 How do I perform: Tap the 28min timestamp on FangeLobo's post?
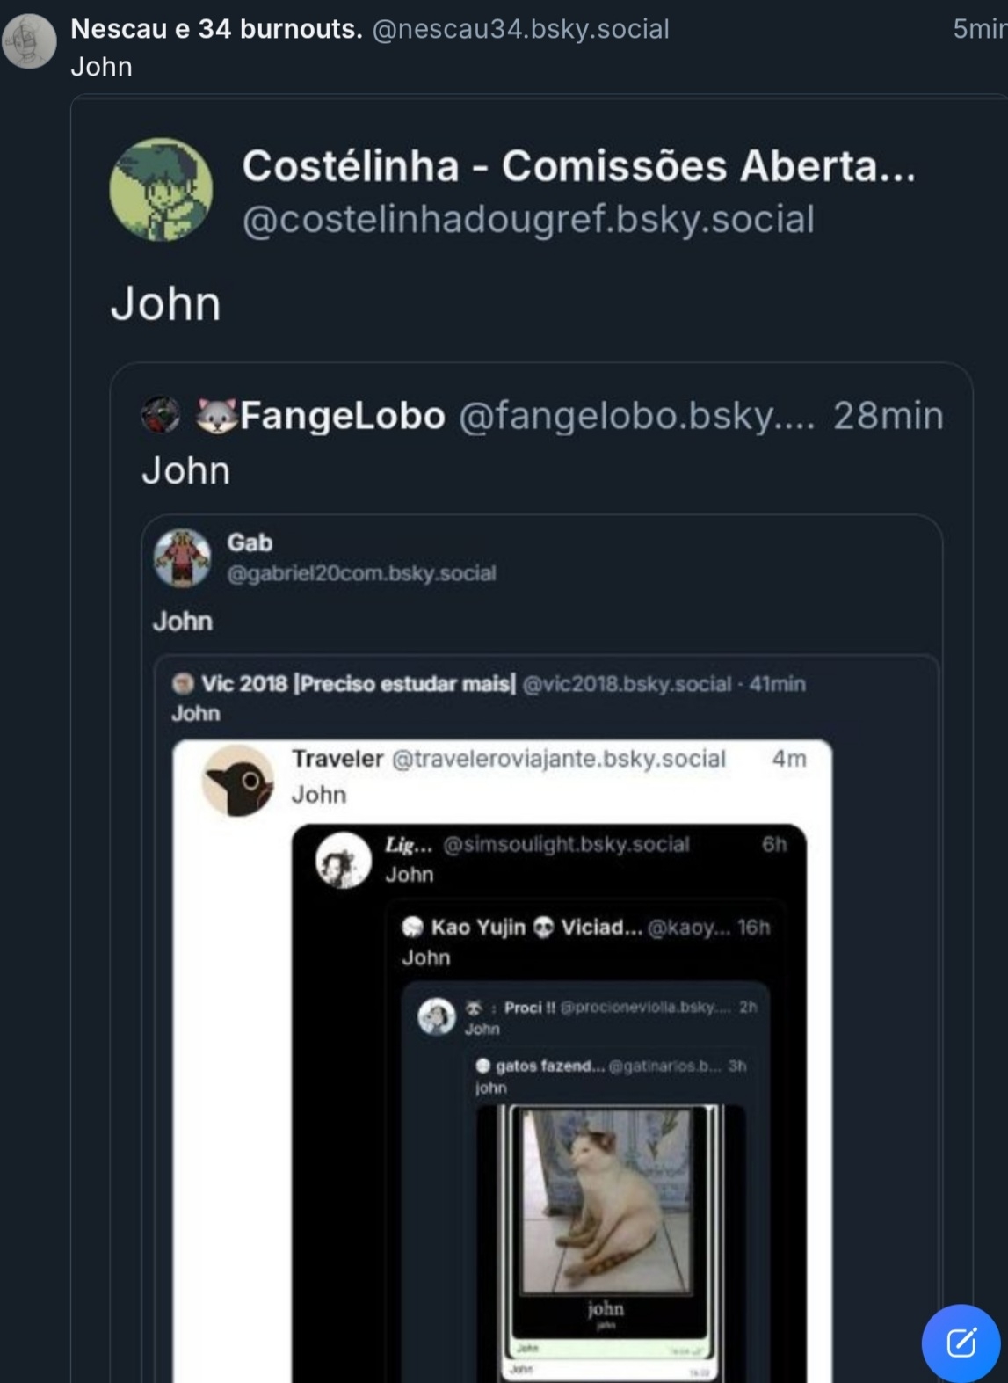click(x=888, y=415)
